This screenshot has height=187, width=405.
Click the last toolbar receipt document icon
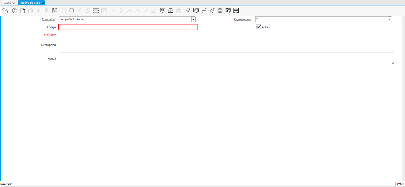(236, 11)
